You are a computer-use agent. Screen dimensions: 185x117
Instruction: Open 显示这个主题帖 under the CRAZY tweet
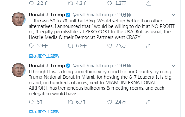(x=44, y=56)
